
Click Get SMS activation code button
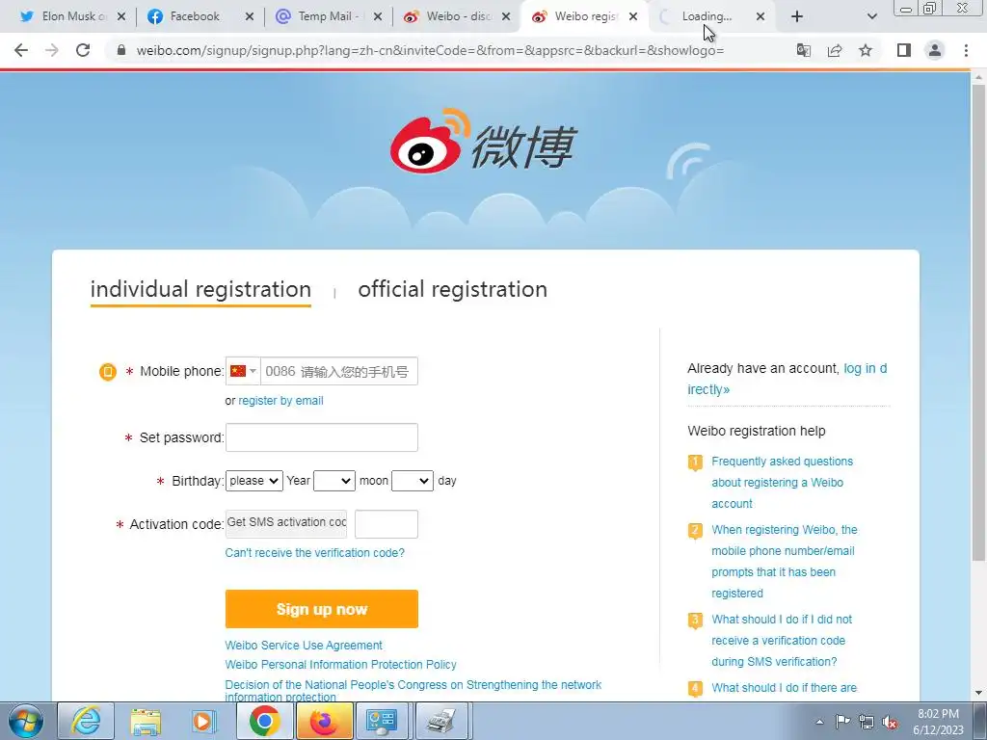point(286,523)
